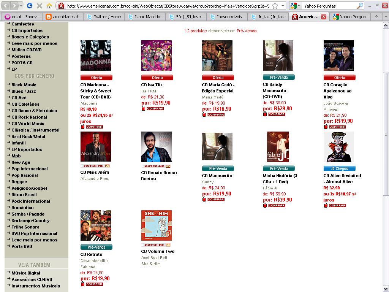Go to the browser home page icon
The height and width of the screenshot is (292, 389).
[49, 5]
